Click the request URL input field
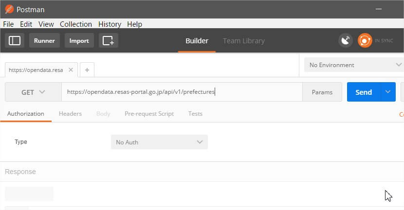 182,92
